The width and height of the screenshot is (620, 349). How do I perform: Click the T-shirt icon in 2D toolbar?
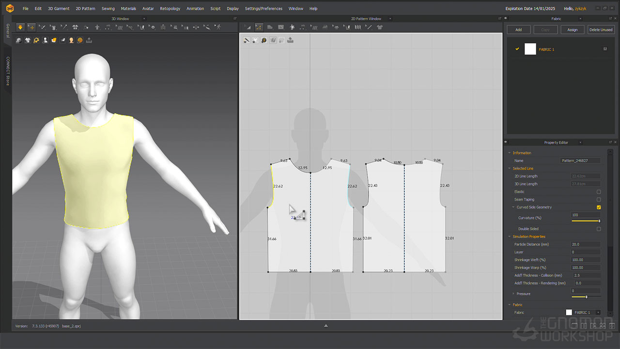click(380, 27)
